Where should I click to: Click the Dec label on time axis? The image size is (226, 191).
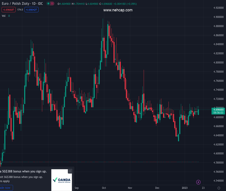157,188
